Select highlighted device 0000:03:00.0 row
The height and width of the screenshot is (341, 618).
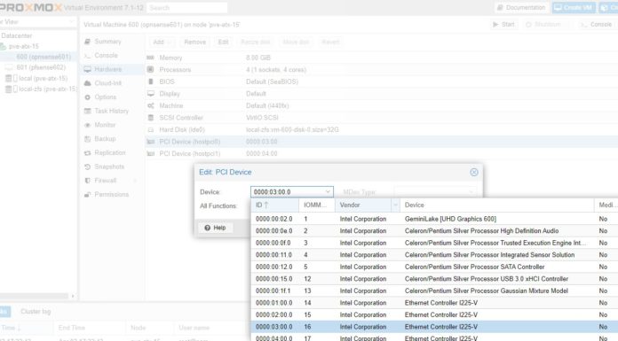434,327
